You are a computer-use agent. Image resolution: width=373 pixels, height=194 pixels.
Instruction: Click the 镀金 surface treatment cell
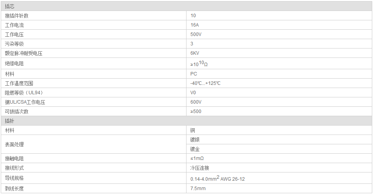tap(279, 149)
